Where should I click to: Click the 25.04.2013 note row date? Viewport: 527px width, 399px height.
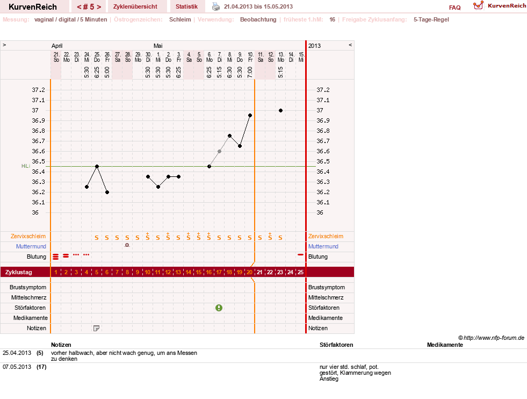coord(17,353)
